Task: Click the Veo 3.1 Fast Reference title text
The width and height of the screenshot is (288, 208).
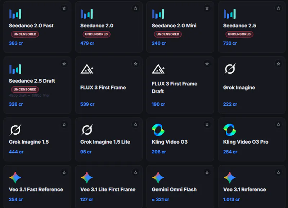Action: point(36,189)
